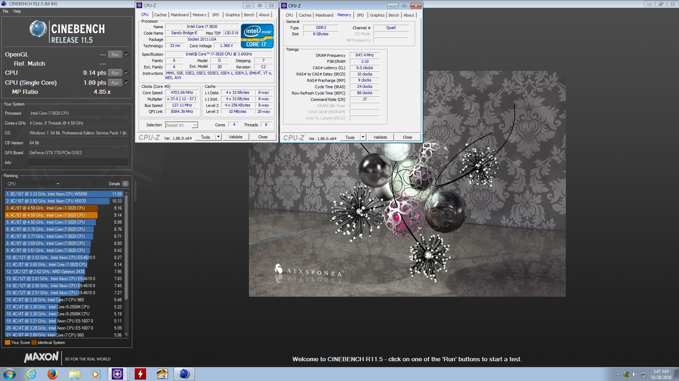Toggle the CPU test checkbox
The height and width of the screenshot is (381, 679).
(127, 73)
